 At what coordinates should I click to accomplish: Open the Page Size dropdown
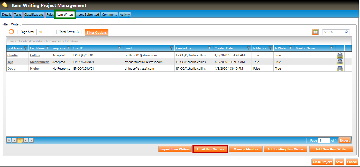[x=44, y=32]
